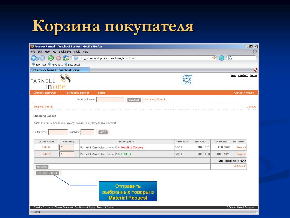
Task: Click the Cancel / Return link
Action: pos(244,93)
